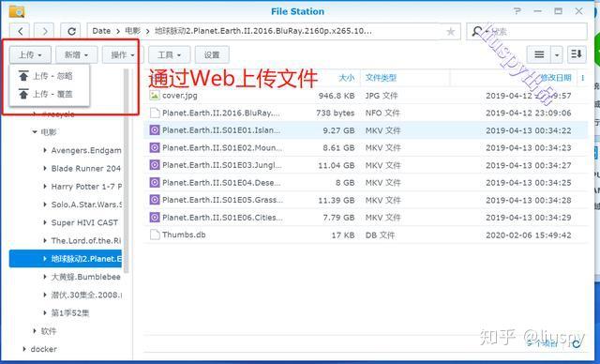This screenshot has height=364, width=600.
Task: Choose 上传 - 忽略 upload skip option
Action: click(49, 76)
